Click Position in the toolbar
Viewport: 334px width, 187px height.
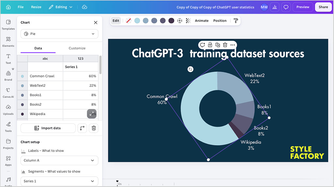pyautogui.click(x=220, y=20)
